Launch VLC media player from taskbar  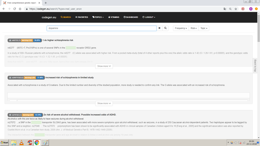22,142
